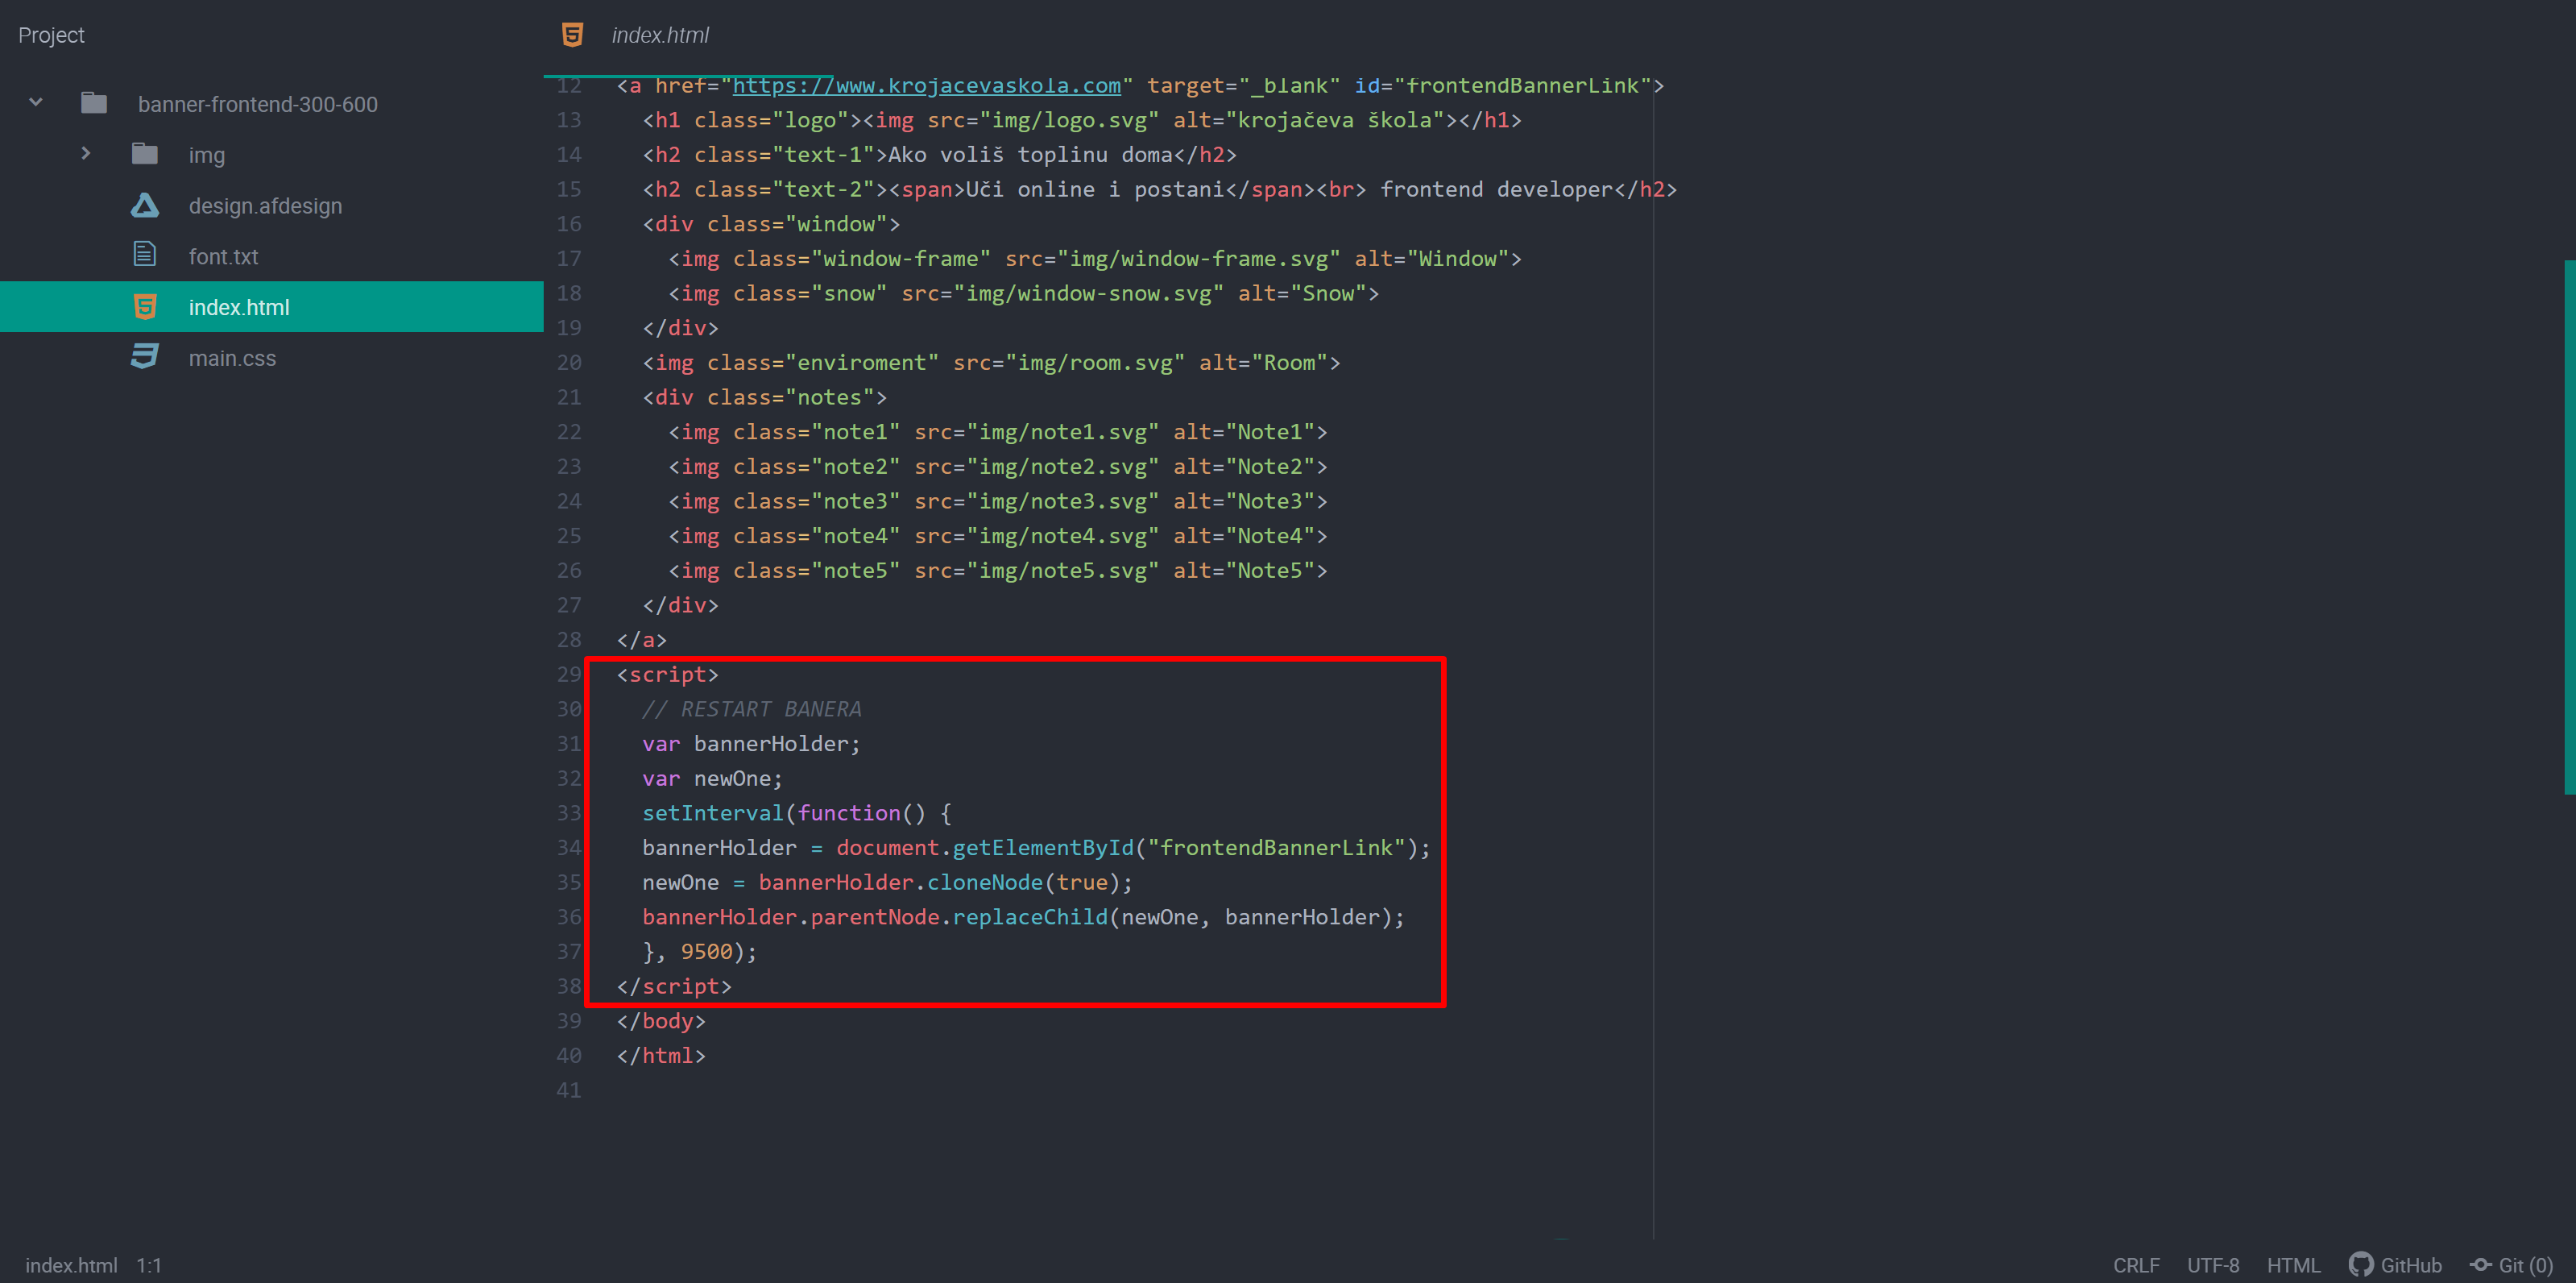Click the 'notes' class name in line 21
Viewport: 2576px width, 1283px height.
[829, 397]
